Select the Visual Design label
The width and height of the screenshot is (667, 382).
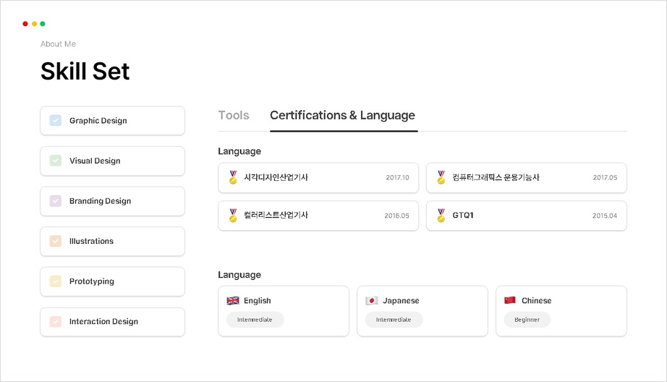pos(95,161)
